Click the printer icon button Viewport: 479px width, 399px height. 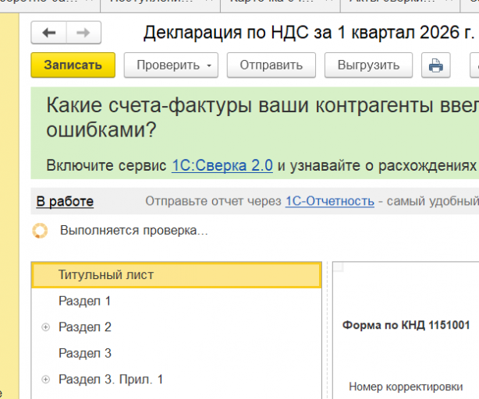point(435,65)
